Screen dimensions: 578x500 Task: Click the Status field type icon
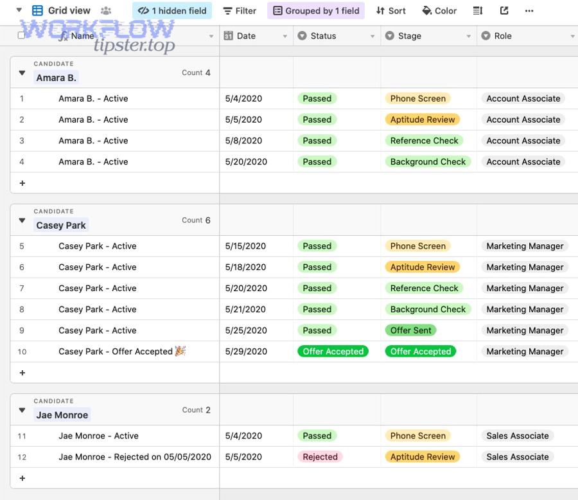[302, 36]
